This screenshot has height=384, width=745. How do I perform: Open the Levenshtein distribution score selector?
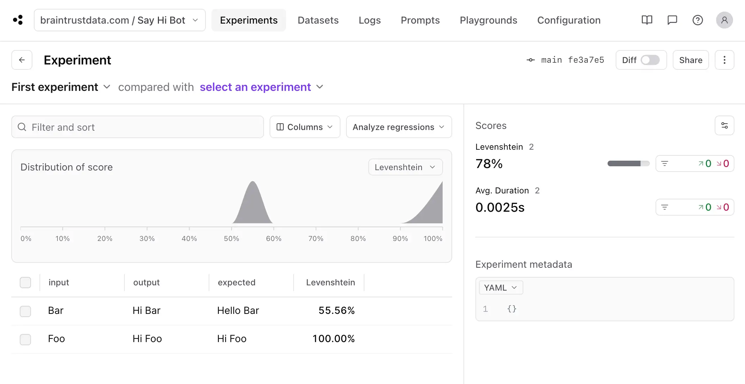(405, 167)
